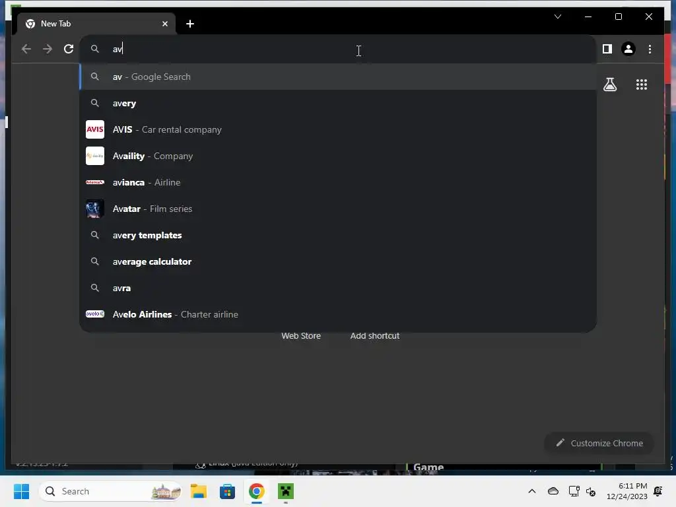Click the network display tray icon
Viewport: 676px width, 507px height.
[574, 491]
